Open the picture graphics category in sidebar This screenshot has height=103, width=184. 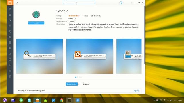point(10,43)
